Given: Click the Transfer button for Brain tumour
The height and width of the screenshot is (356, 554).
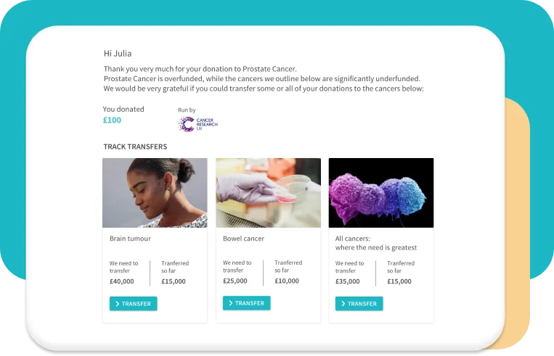Looking at the screenshot, I should coord(133,304).
